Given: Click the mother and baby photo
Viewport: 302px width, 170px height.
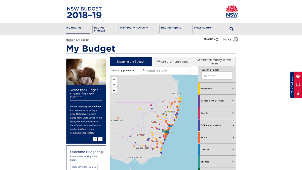Looking at the screenshot, I should [86, 72].
